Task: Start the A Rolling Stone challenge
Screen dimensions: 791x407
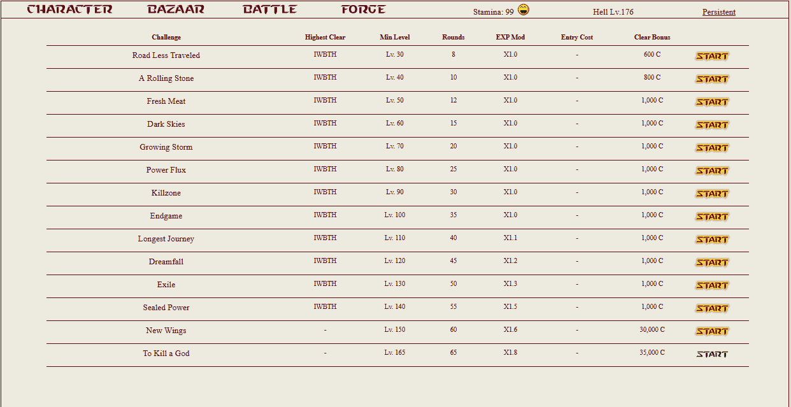Action: coord(711,79)
